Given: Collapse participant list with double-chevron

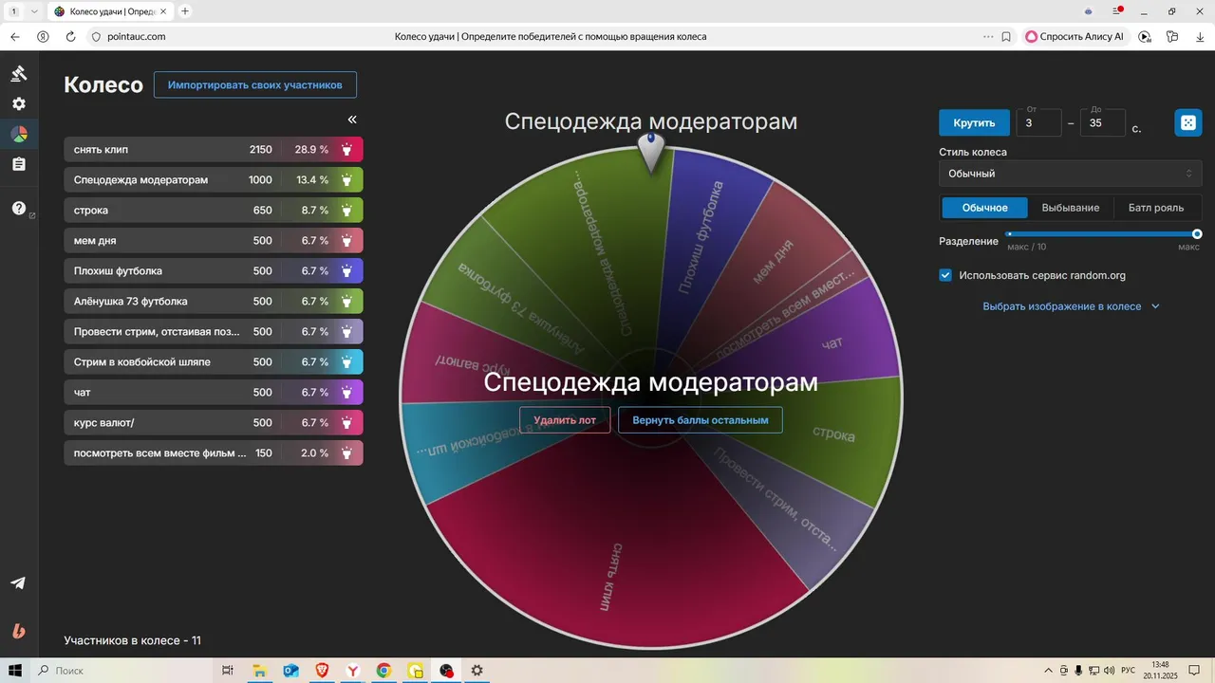Looking at the screenshot, I should [x=352, y=120].
